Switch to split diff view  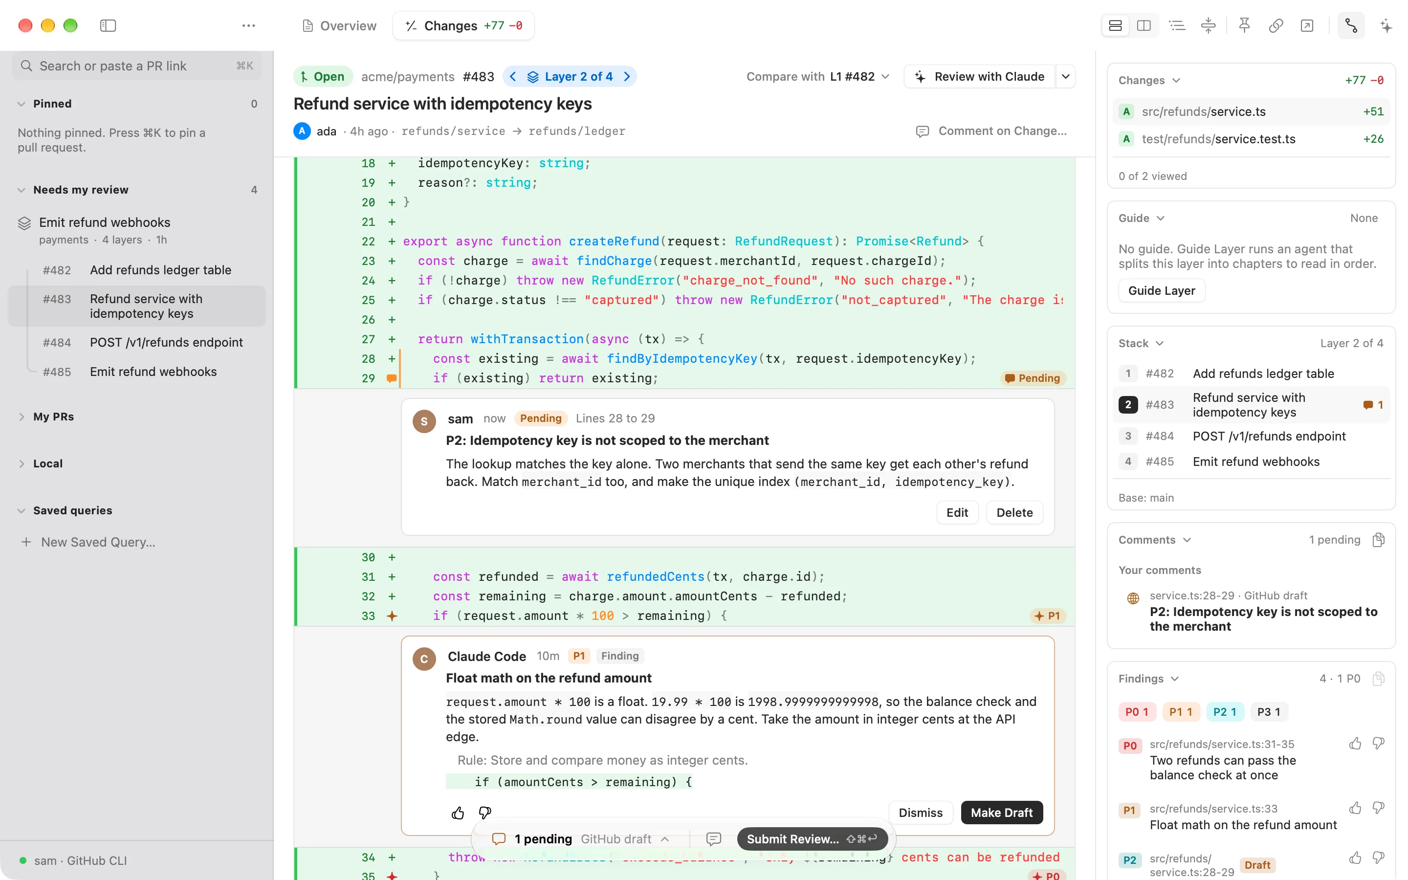pos(1144,25)
